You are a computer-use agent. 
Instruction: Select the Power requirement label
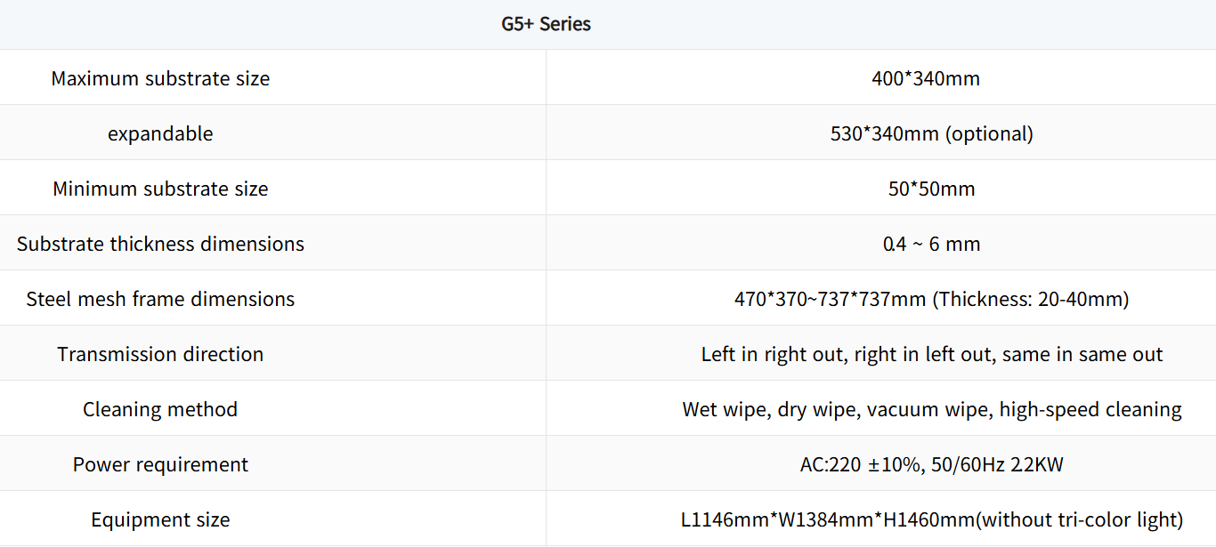tap(160, 464)
